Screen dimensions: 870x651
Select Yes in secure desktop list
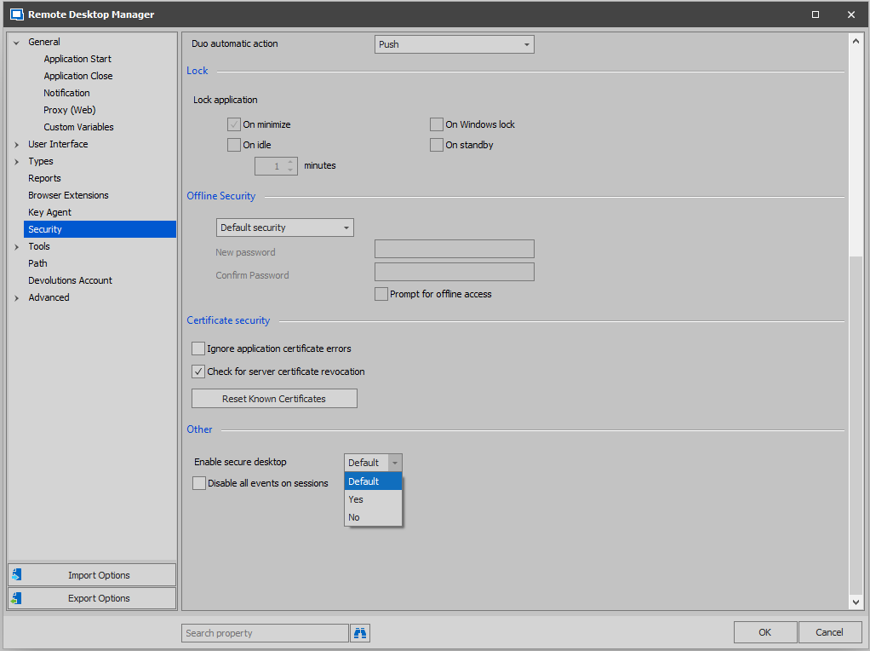coord(356,499)
